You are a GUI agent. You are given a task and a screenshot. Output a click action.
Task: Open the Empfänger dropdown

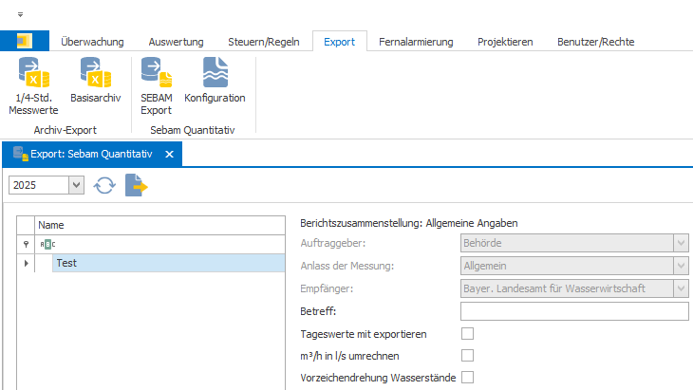tap(680, 288)
